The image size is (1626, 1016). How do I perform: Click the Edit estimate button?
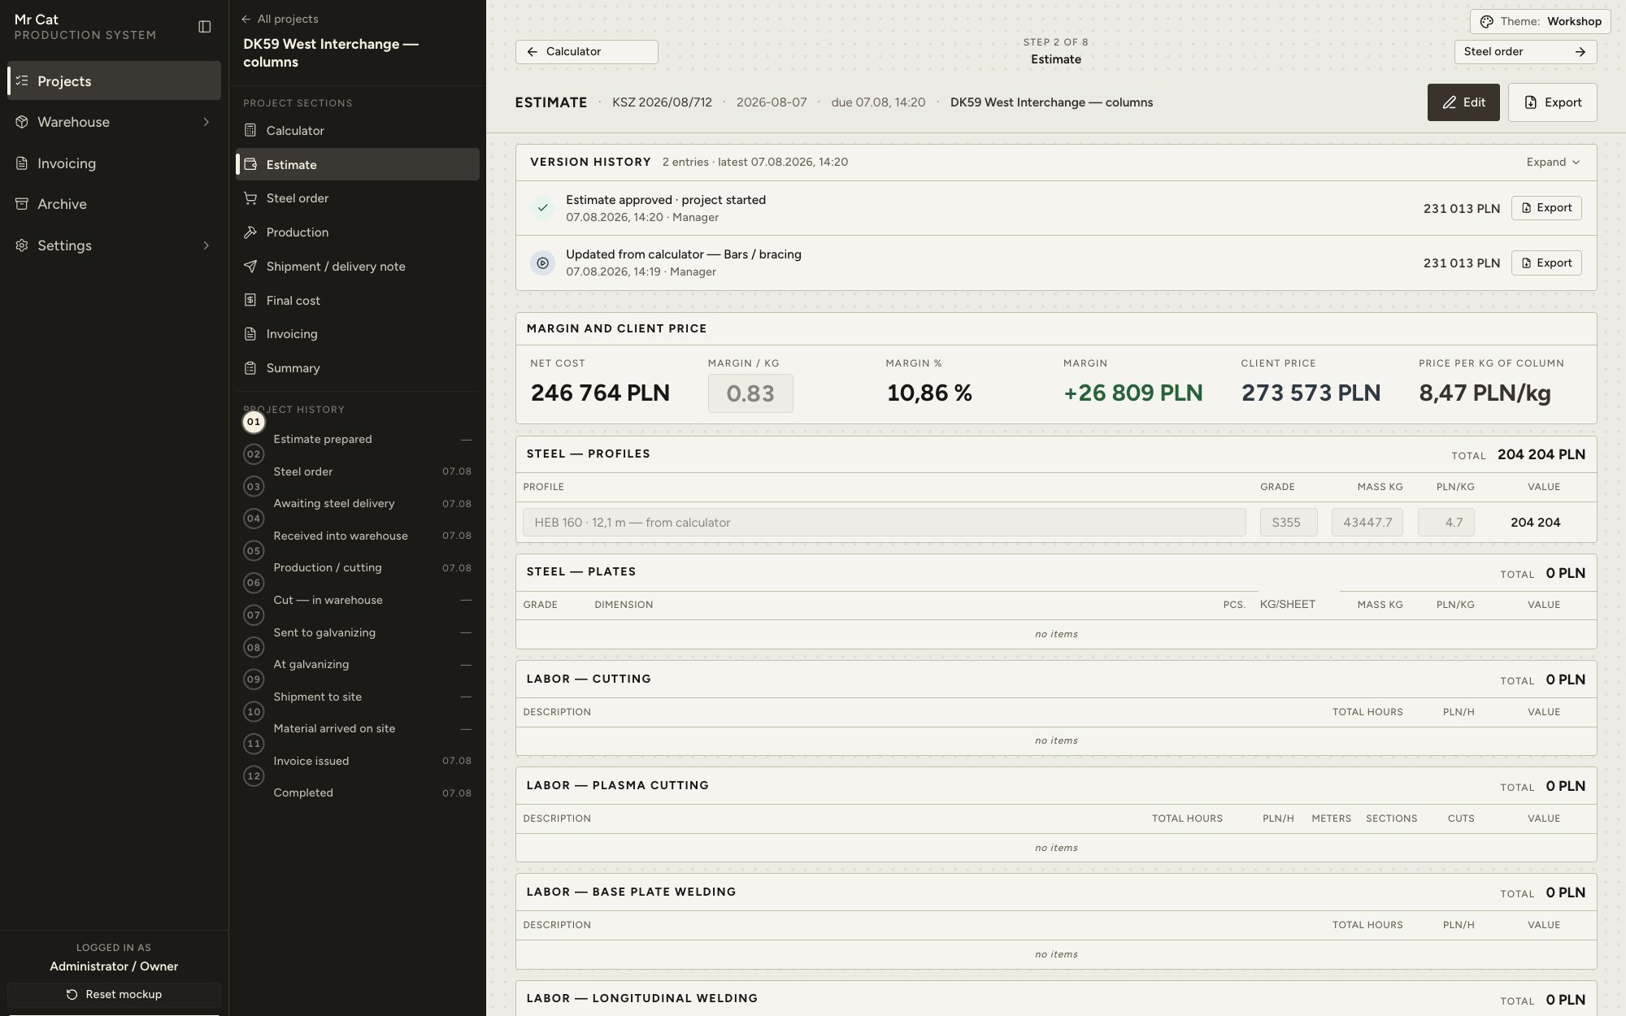pyautogui.click(x=1463, y=102)
